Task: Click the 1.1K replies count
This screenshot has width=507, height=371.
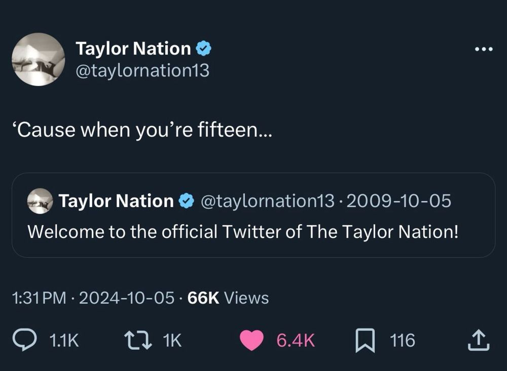Action: (x=64, y=341)
